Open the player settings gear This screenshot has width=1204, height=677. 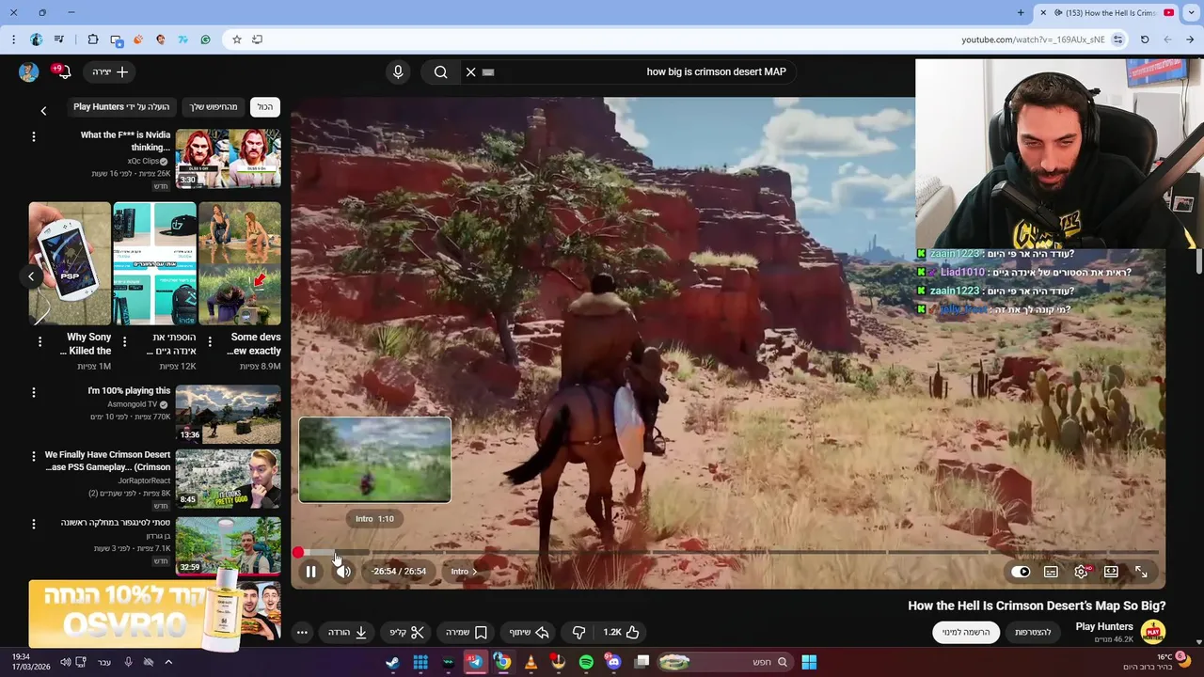pyautogui.click(x=1081, y=572)
